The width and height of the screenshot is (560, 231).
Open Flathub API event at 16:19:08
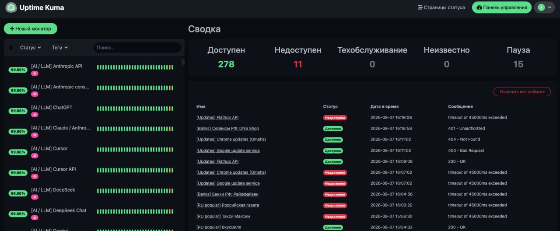pyautogui.click(x=217, y=117)
